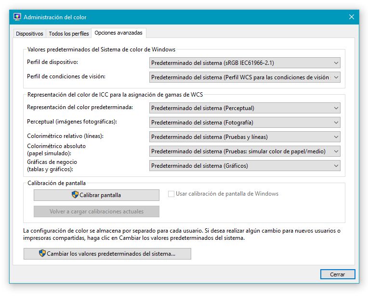Click 'Valores predeterminados del Sistema de color' heading
368x298 pixels.
point(101,50)
